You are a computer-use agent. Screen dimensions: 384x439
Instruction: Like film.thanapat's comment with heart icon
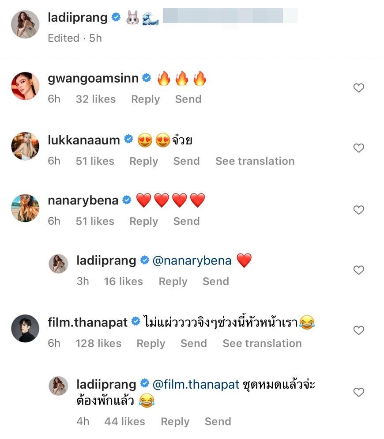tap(359, 330)
